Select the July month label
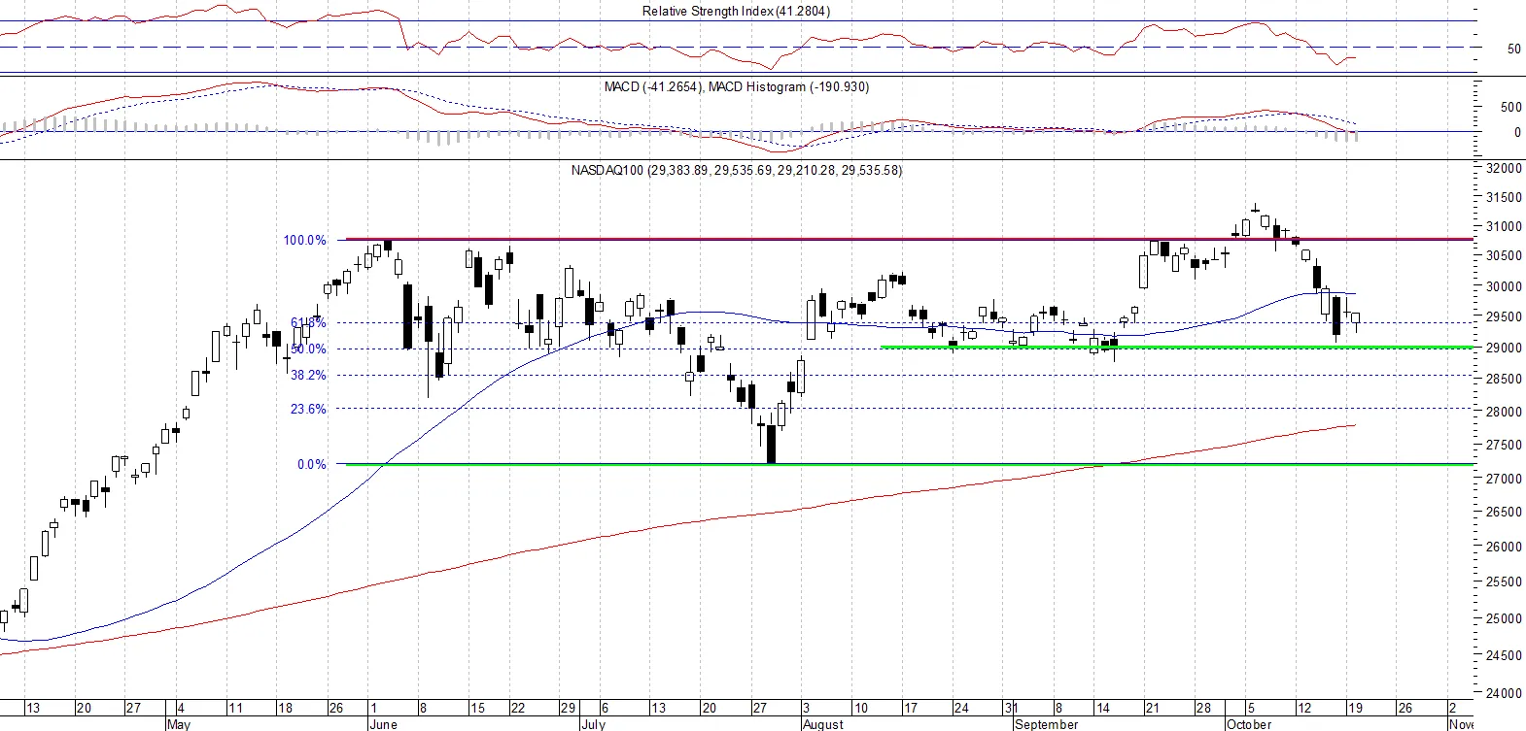Viewport: 1526px width, 731px height. tap(593, 724)
